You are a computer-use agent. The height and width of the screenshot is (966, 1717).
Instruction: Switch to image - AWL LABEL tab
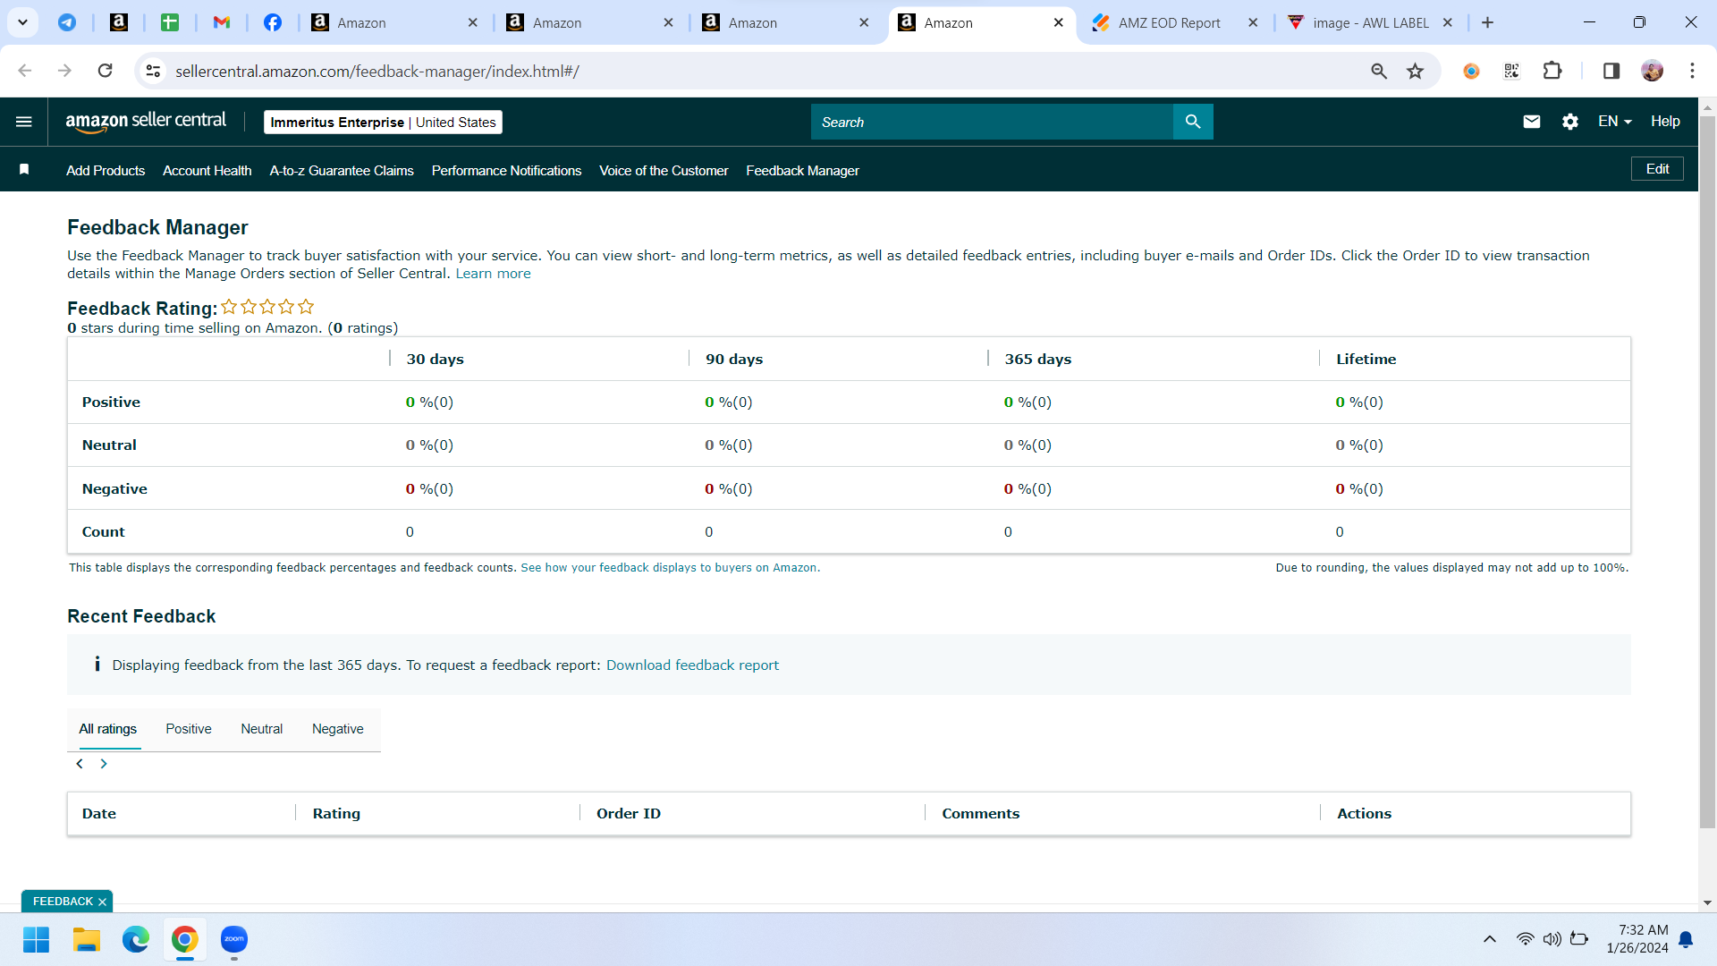[x=1370, y=23]
